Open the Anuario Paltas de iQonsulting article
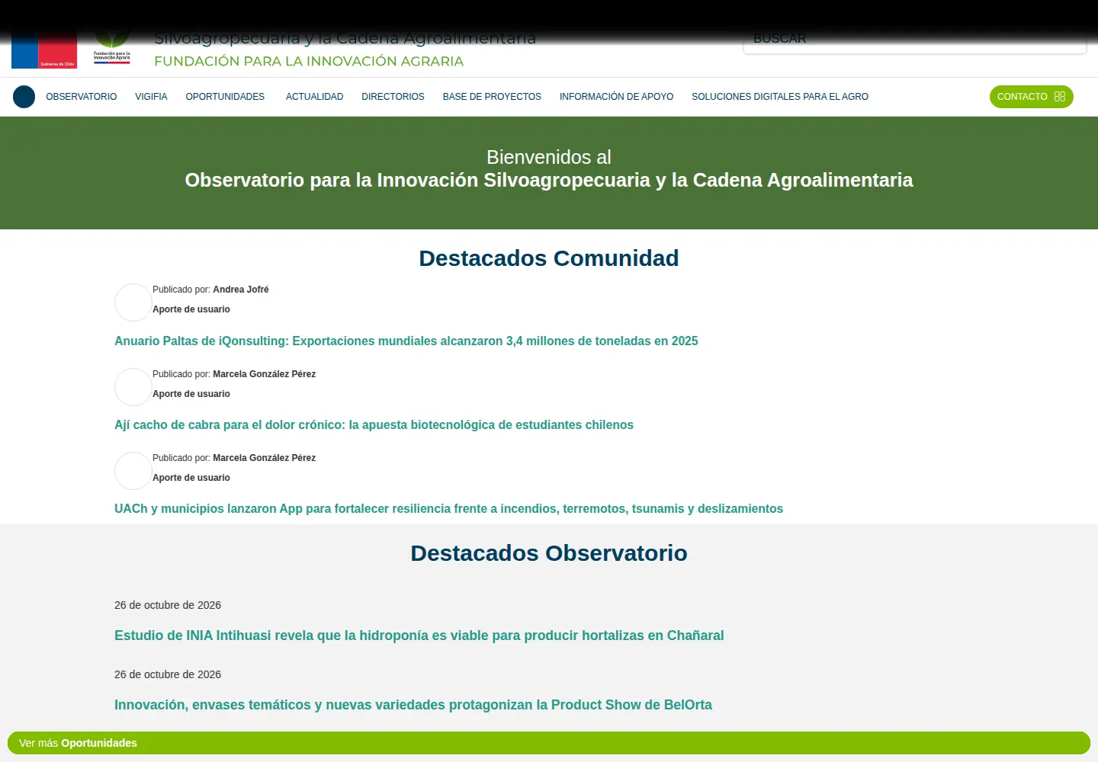The height and width of the screenshot is (762, 1098). point(406,341)
